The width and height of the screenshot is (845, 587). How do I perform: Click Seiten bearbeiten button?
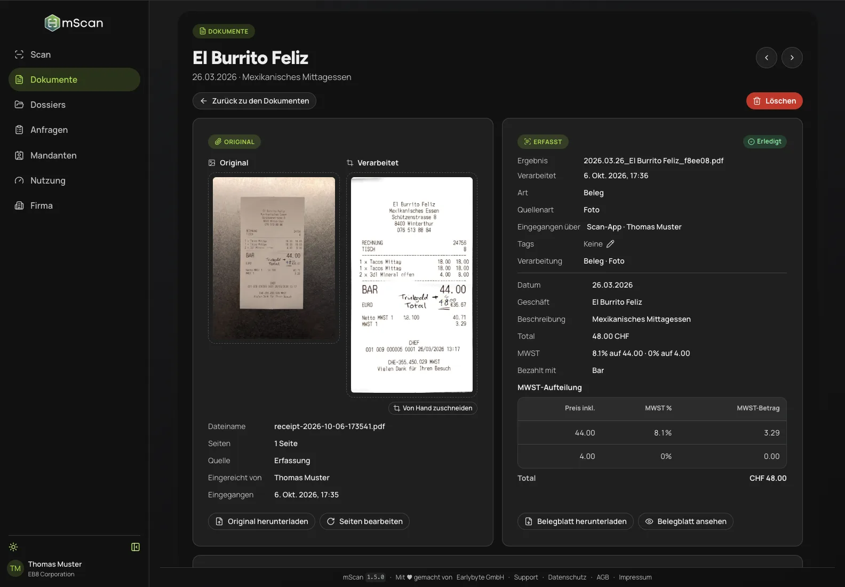pyautogui.click(x=364, y=521)
